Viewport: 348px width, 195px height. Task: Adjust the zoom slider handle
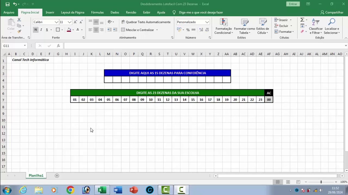click(x=321, y=182)
